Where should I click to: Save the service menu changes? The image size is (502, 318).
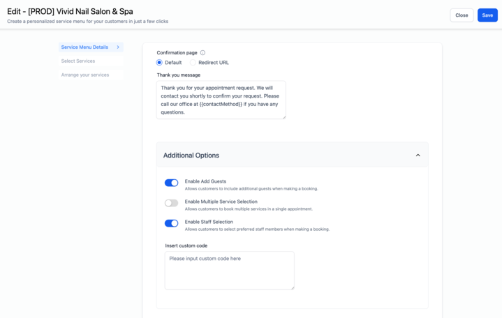pyautogui.click(x=487, y=15)
